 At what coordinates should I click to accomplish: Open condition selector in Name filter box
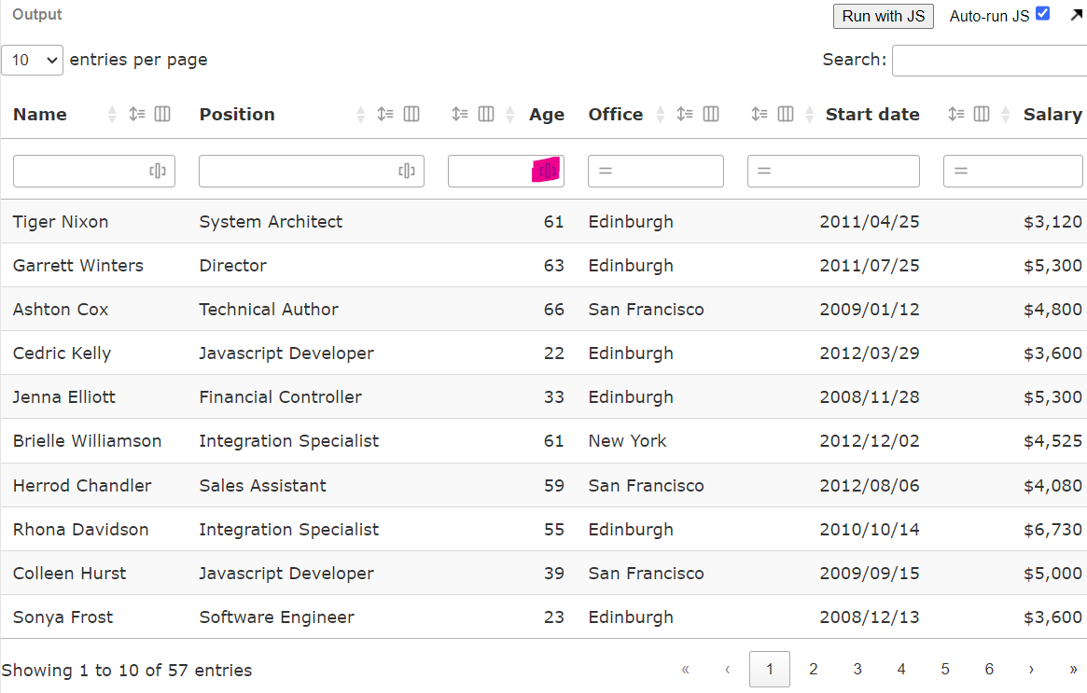click(158, 171)
